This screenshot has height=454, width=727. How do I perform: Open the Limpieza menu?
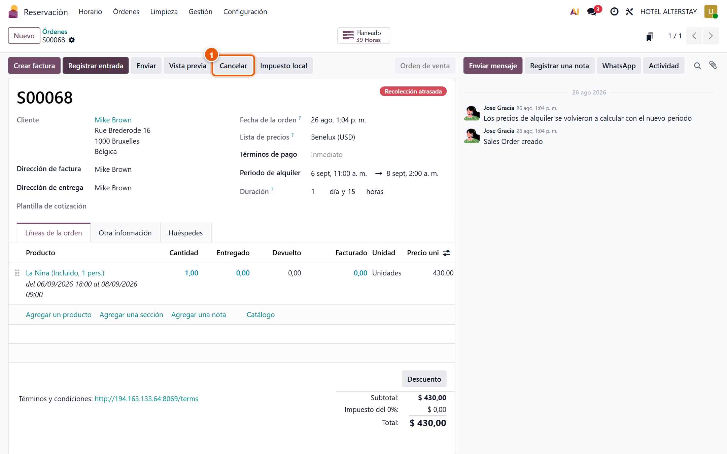coord(164,12)
